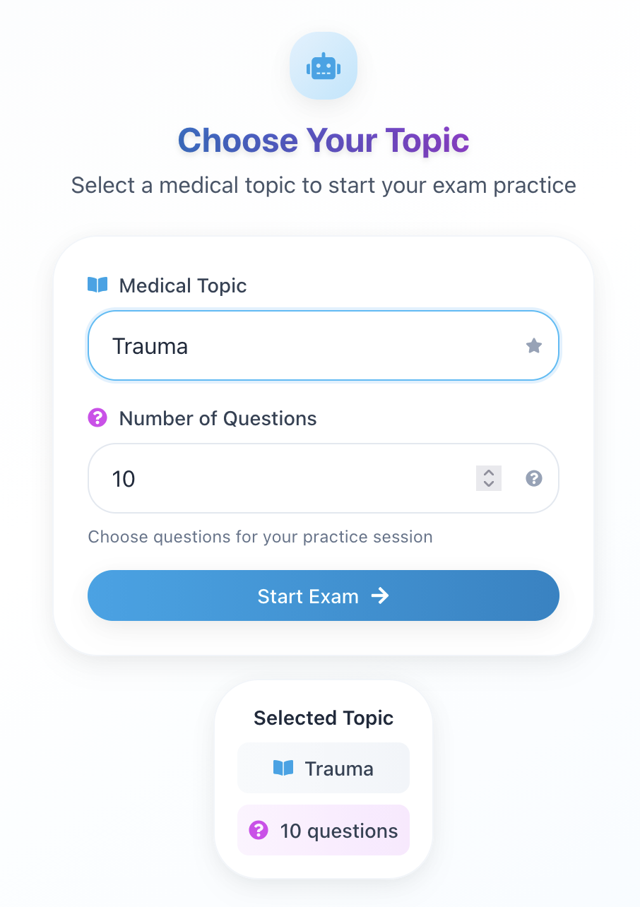Click the Number of Questions label text
This screenshot has height=907, width=640.
pos(218,418)
